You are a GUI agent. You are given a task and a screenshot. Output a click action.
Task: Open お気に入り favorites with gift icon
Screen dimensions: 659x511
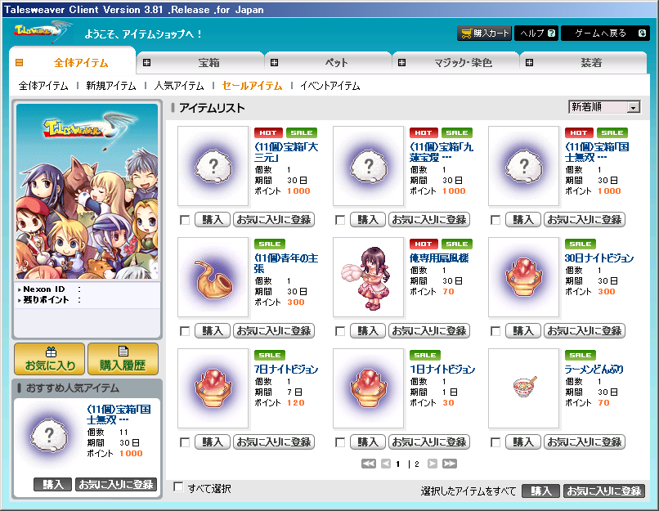[49, 359]
